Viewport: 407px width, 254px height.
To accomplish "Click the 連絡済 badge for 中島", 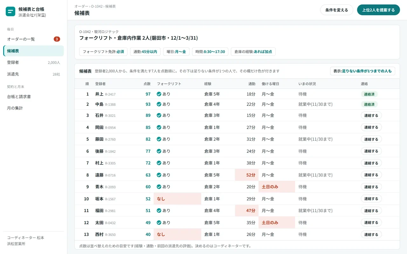I will click(369, 104).
